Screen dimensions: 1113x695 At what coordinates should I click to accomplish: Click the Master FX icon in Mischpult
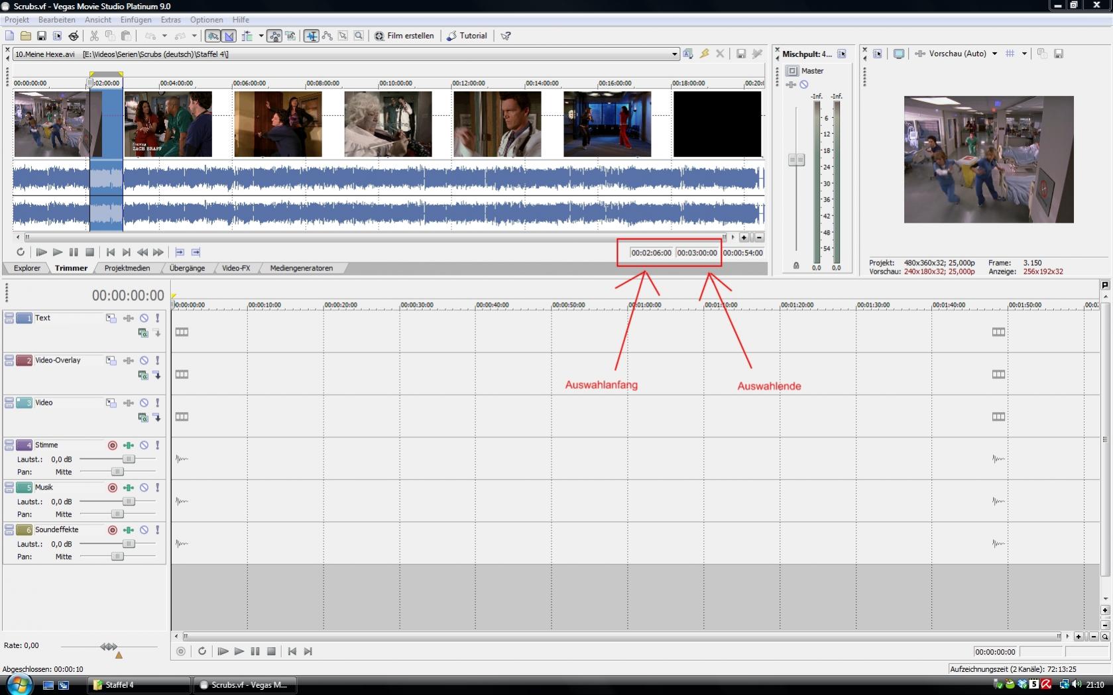pos(791,84)
